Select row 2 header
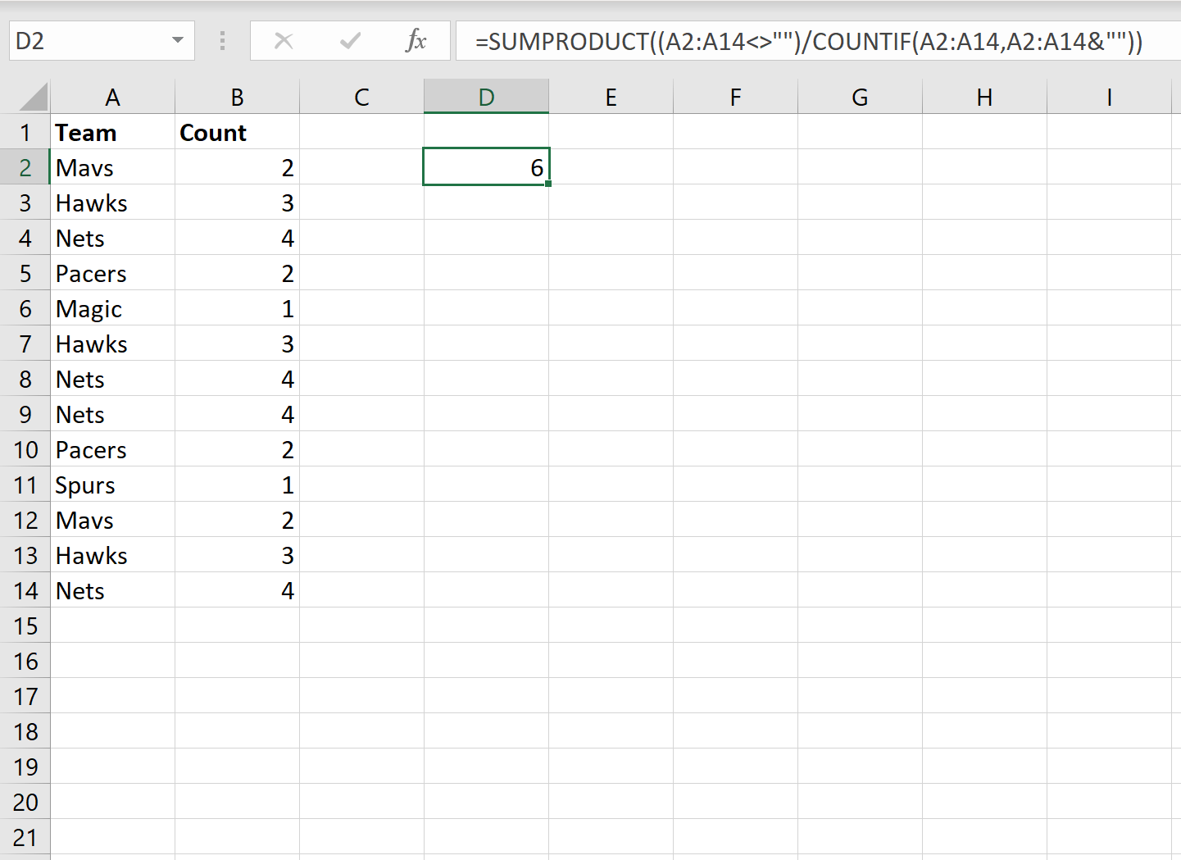 tap(25, 168)
